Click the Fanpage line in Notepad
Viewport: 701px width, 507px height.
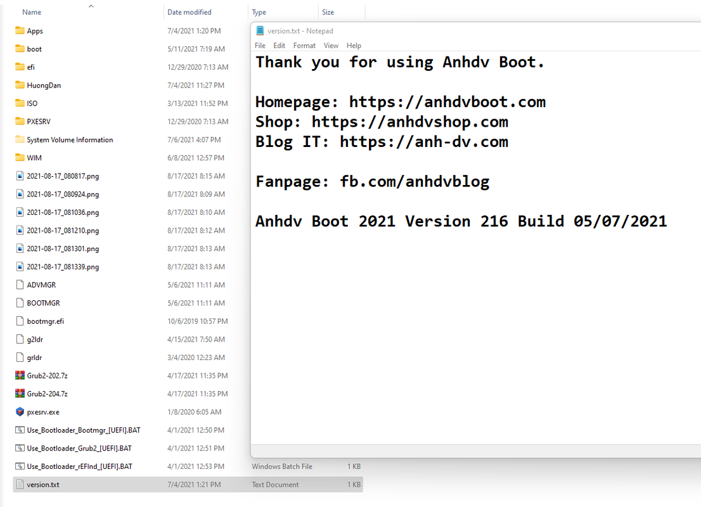(373, 181)
